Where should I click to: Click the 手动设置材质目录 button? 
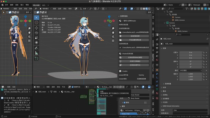(134, 40)
